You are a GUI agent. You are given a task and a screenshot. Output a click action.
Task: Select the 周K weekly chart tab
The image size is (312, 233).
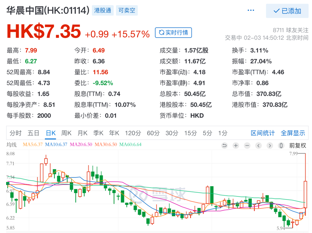point(67,133)
